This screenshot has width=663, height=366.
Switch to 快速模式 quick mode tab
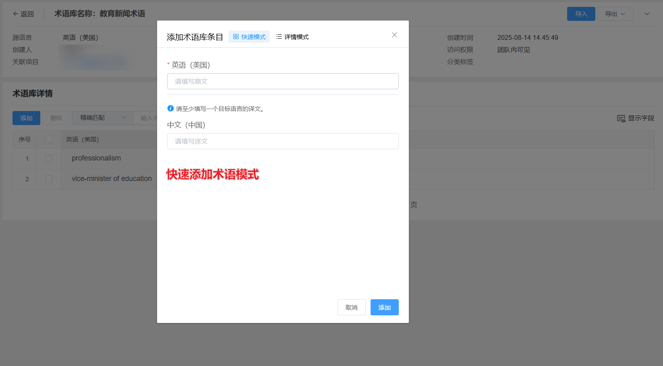tap(249, 37)
